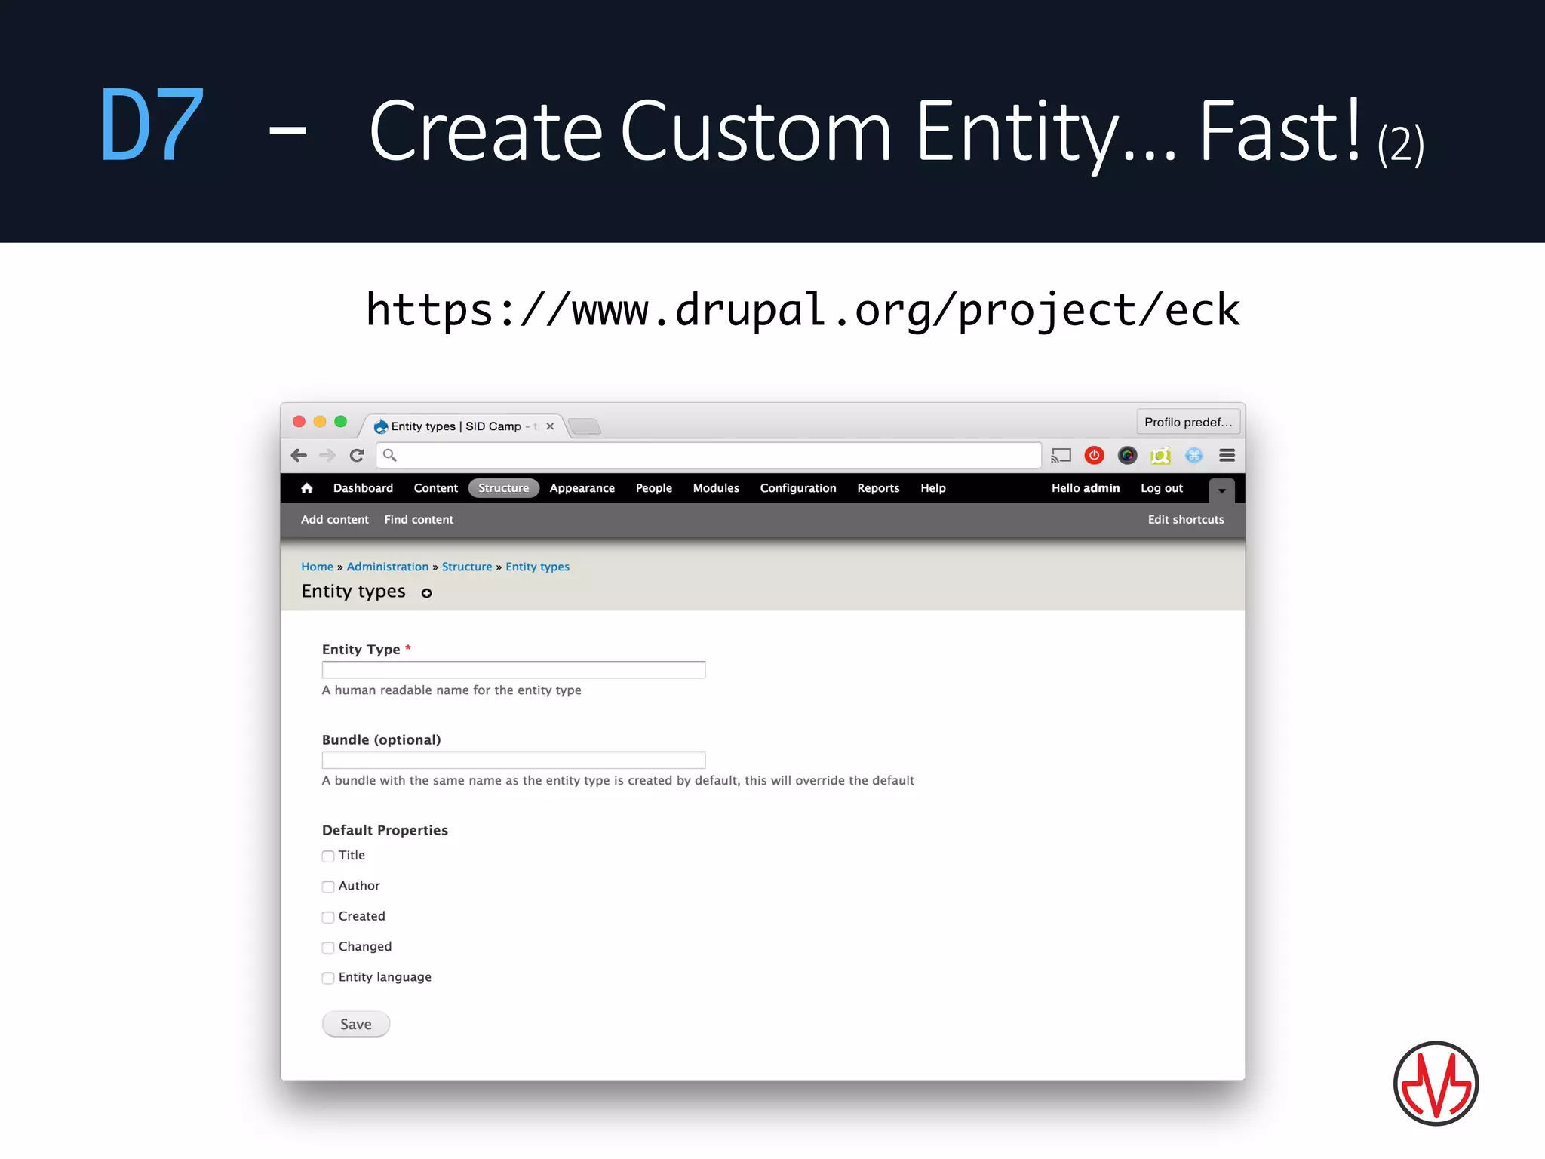Tick the Entity language checkbox
This screenshot has height=1159, width=1545.
pos(328,978)
